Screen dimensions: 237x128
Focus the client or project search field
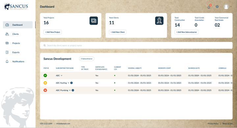(136, 45)
